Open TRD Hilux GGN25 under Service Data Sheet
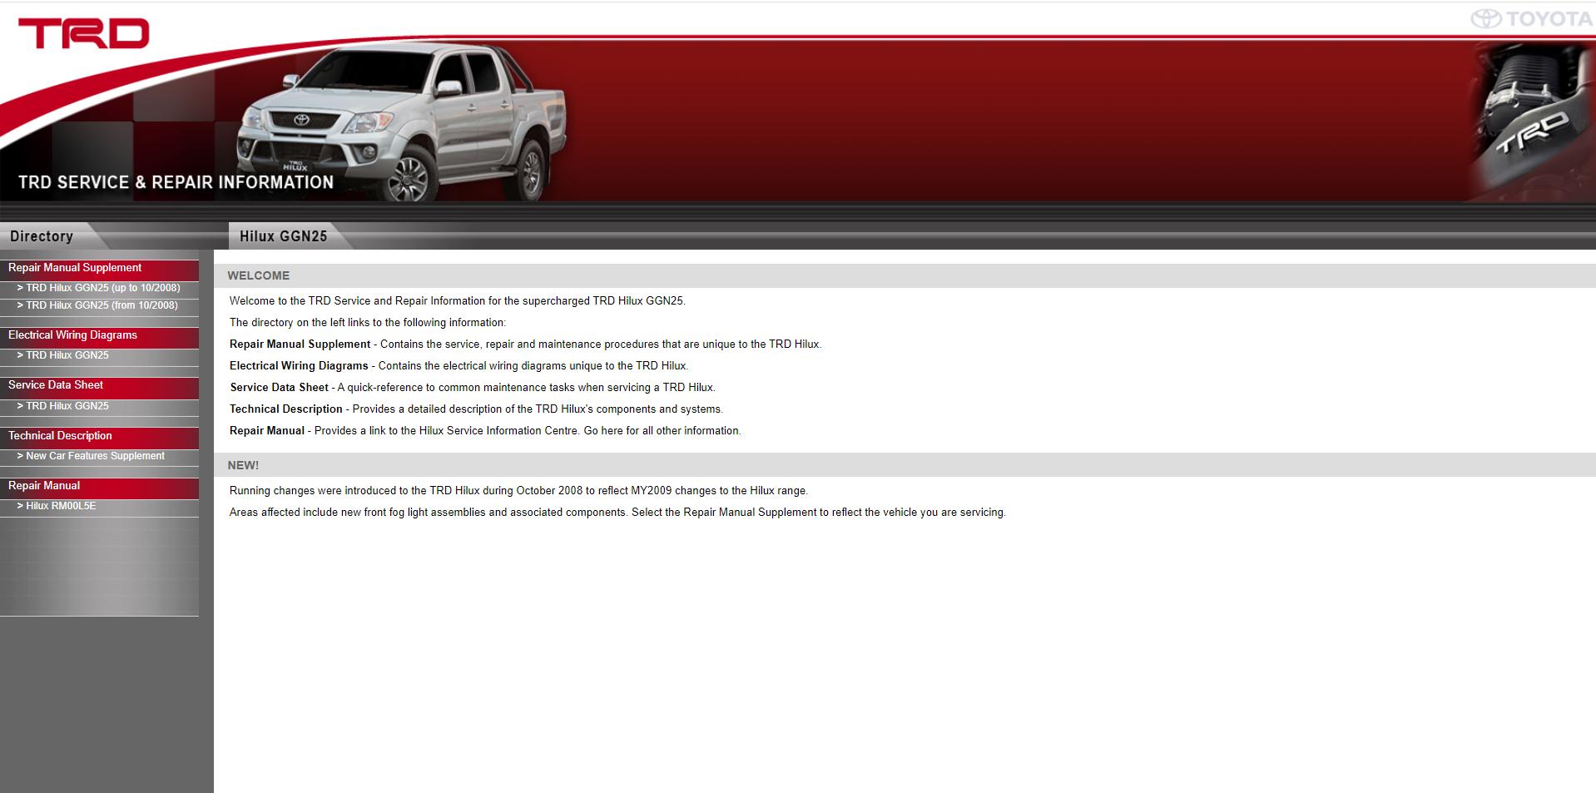The width and height of the screenshot is (1596, 793). pos(67,406)
